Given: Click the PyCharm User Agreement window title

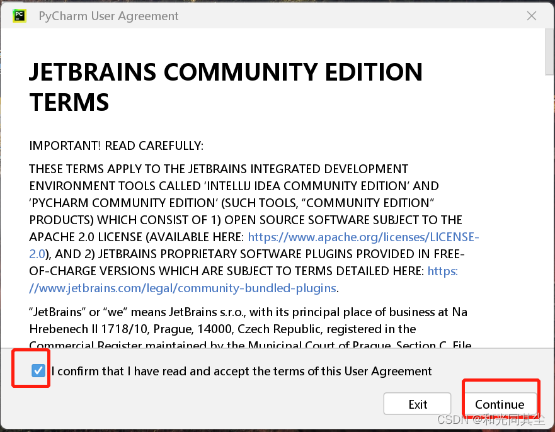Looking at the screenshot, I should click(108, 16).
